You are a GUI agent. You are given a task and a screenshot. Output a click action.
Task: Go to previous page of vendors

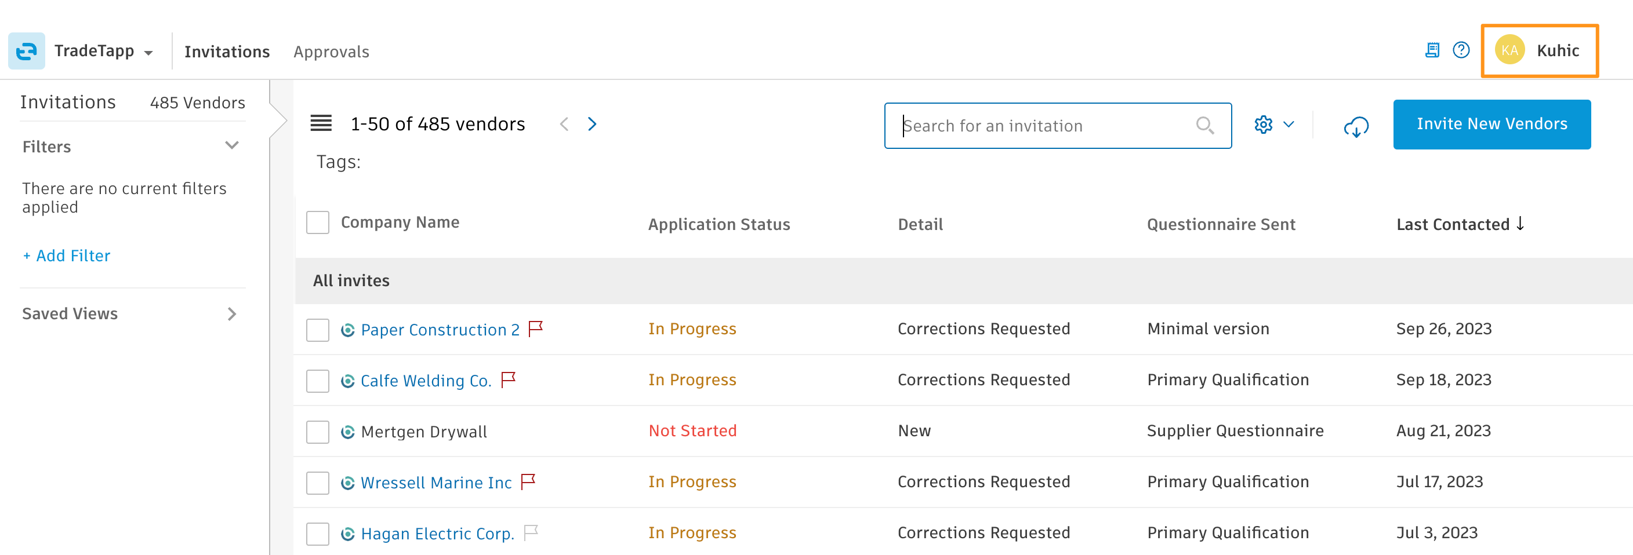point(564,123)
